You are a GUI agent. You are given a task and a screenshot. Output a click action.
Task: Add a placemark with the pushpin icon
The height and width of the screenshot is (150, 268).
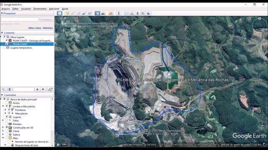[67, 13]
